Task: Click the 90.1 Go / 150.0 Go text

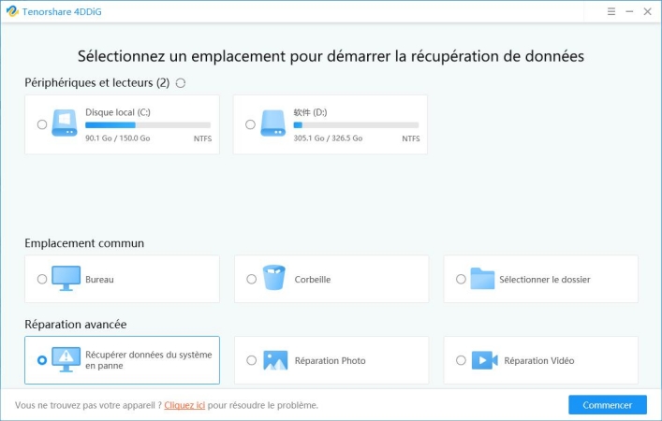Action: click(117, 138)
